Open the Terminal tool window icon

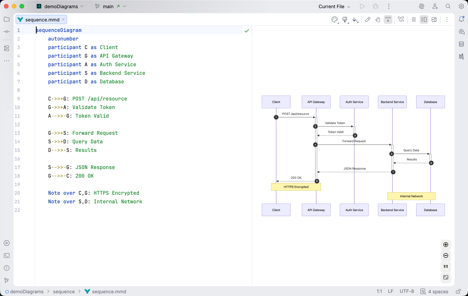(x=7, y=255)
